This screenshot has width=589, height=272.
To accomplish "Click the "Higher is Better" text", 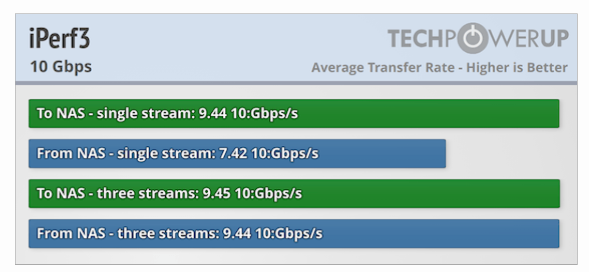I will pyautogui.click(x=517, y=68).
